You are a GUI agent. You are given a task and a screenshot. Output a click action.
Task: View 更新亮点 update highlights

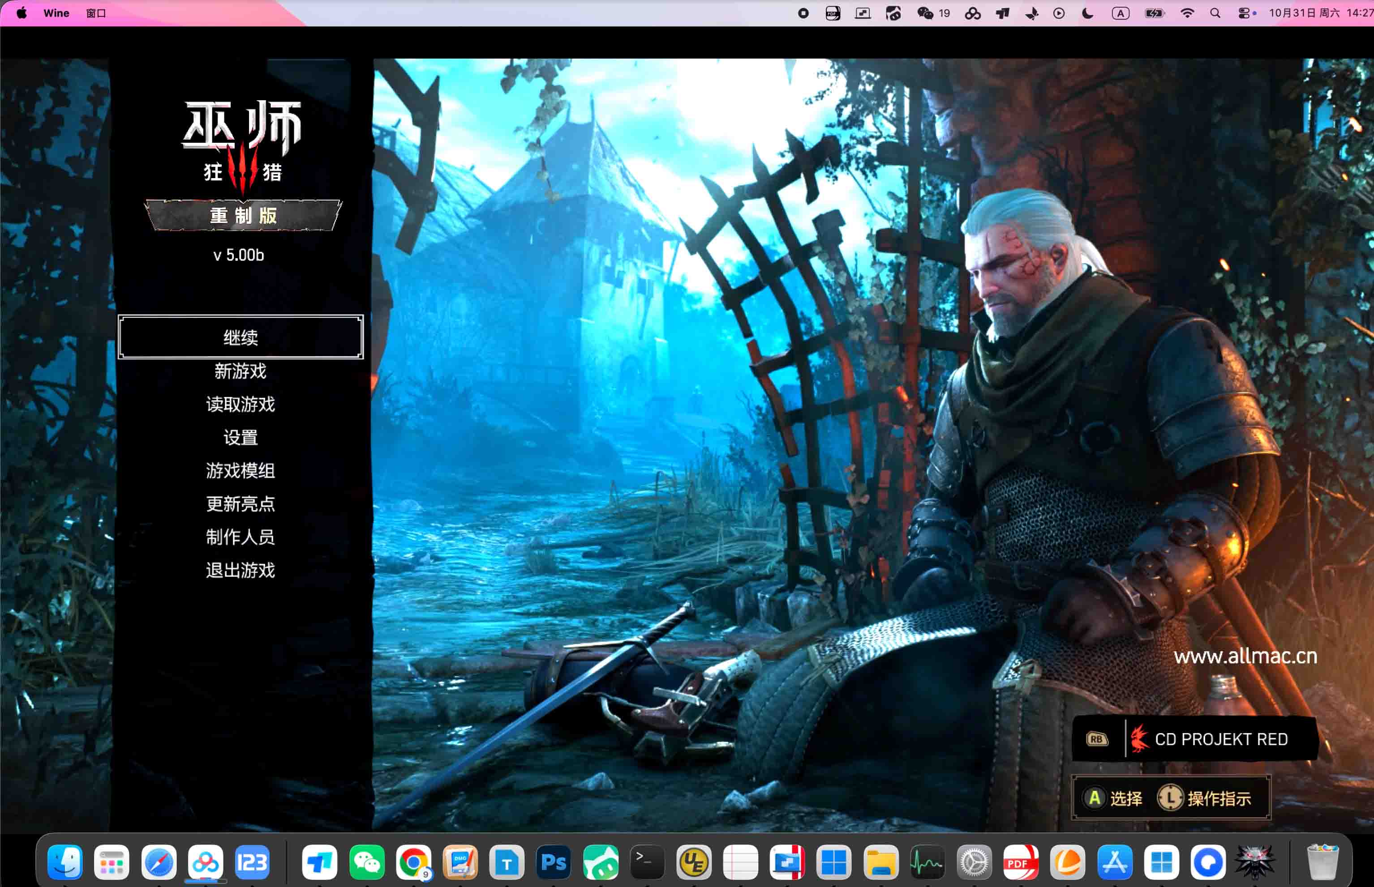click(240, 504)
